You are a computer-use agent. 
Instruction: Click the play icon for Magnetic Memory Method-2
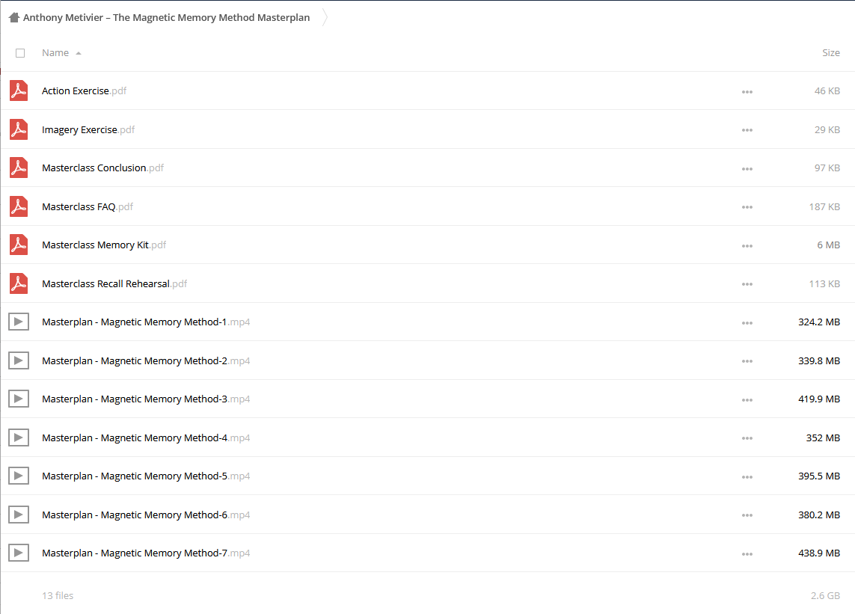pyautogui.click(x=19, y=360)
